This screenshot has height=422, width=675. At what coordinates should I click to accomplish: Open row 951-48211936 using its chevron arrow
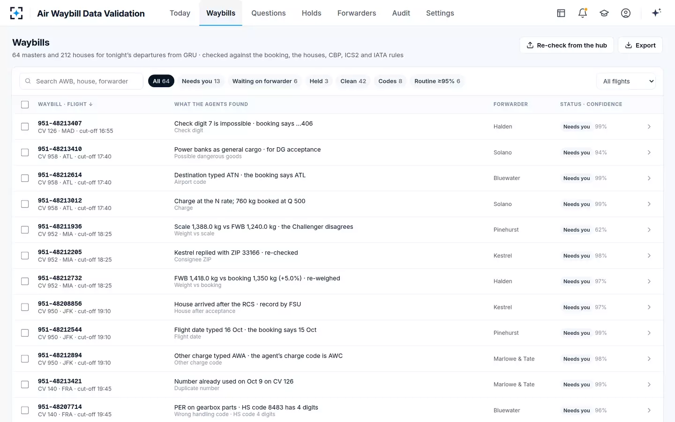pos(649,230)
